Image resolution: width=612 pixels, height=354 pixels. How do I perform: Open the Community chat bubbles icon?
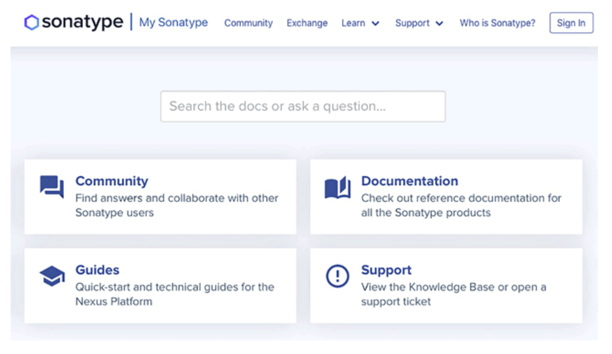(x=52, y=187)
